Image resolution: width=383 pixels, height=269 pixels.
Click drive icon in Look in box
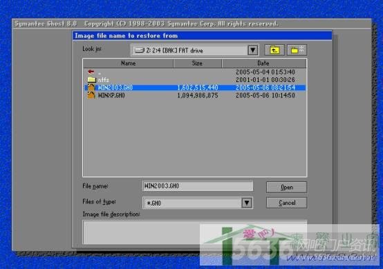[x=140, y=50]
